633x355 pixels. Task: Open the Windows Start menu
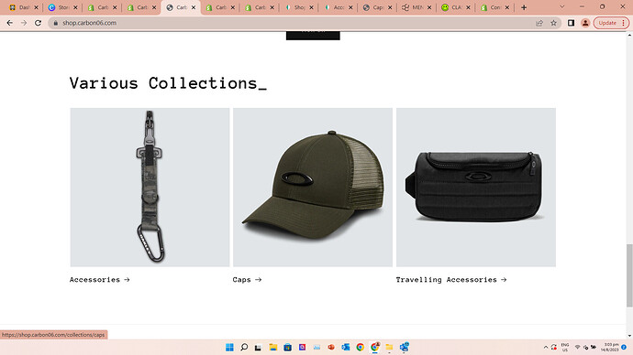(229, 347)
